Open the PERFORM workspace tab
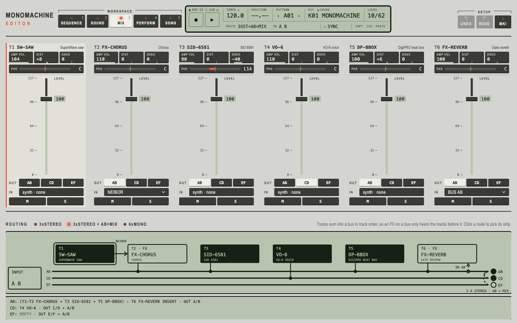 146,21
